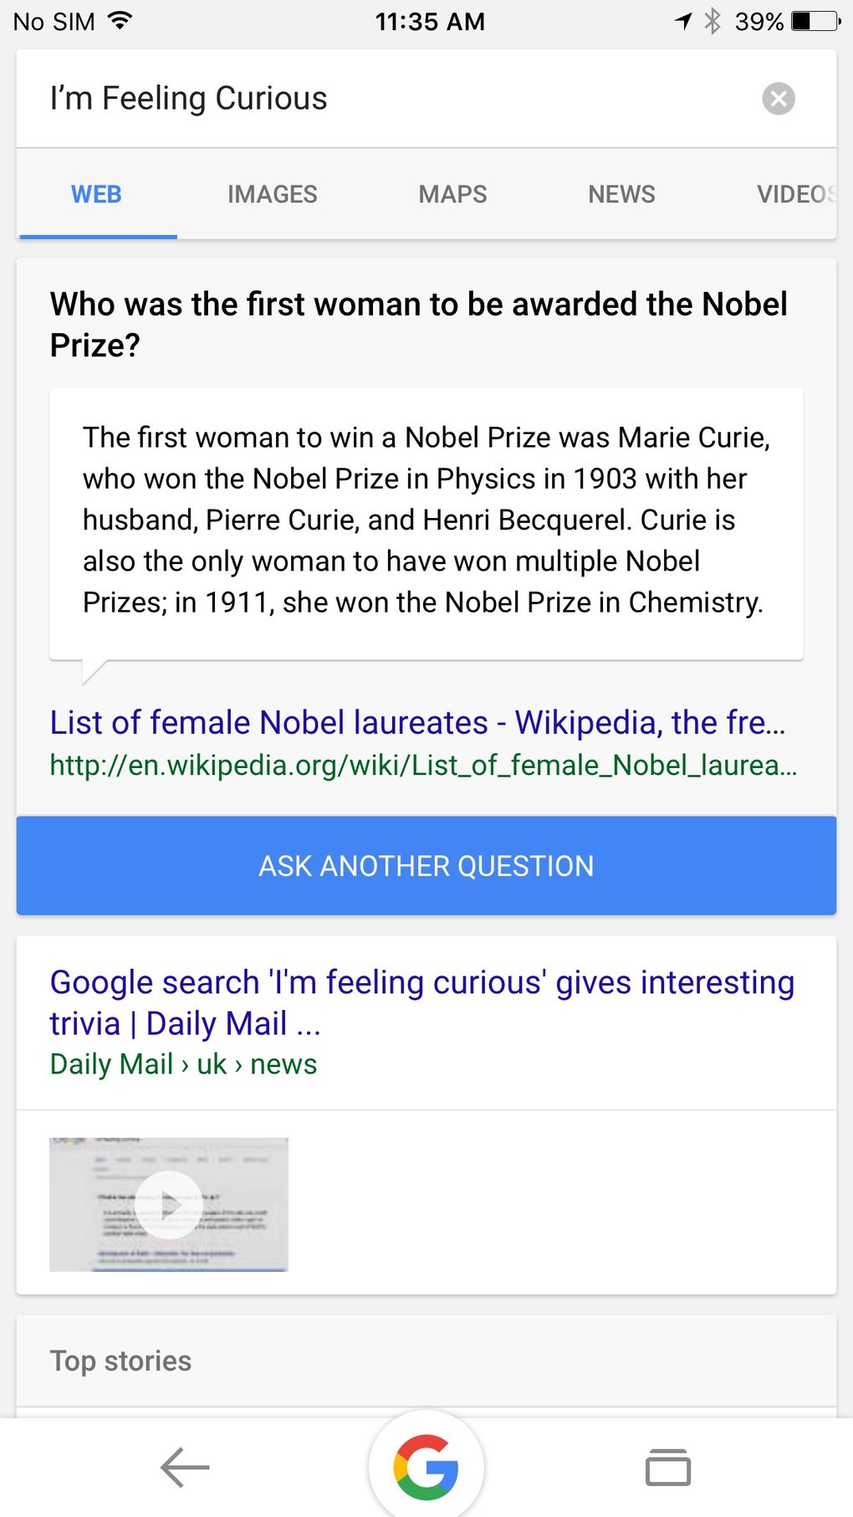Open the tabs switcher icon
The width and height of the screenshot is (853, 1517).
(667, 1468)
